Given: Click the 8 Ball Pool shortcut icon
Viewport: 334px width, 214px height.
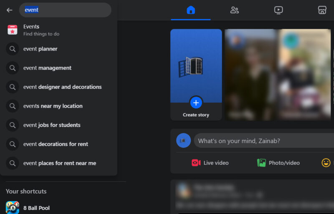Looking at the screenshot, I should [x=13, y=207].
